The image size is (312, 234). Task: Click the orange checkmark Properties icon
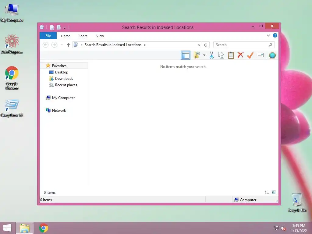(250, 55)
